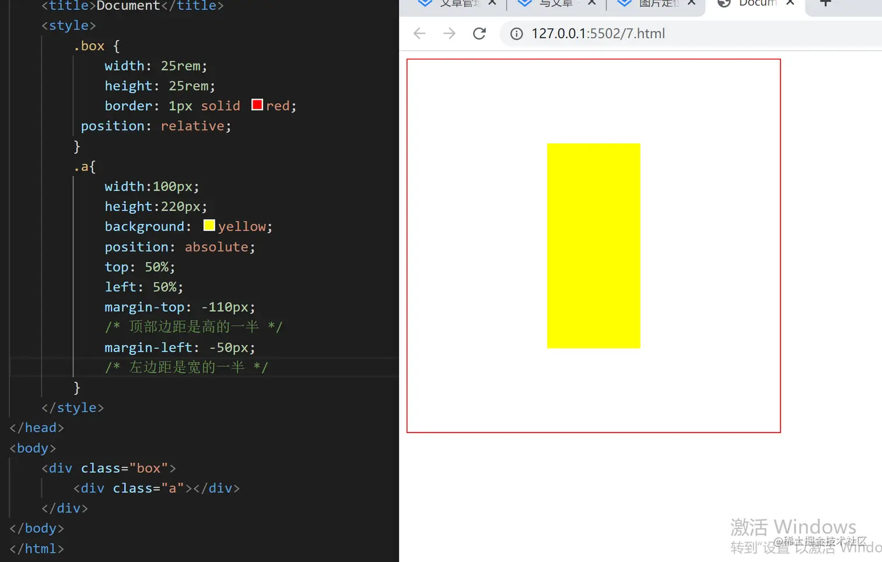Screen dimensions: 882x562
Task: Click the forward navigation arrow
Action: point(449,33)
